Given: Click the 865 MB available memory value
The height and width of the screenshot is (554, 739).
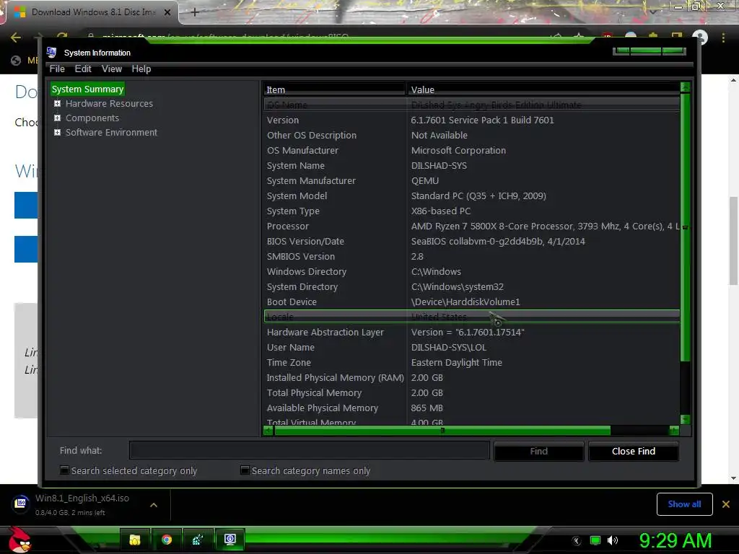Looking at the screenshot, I should 427,408.
